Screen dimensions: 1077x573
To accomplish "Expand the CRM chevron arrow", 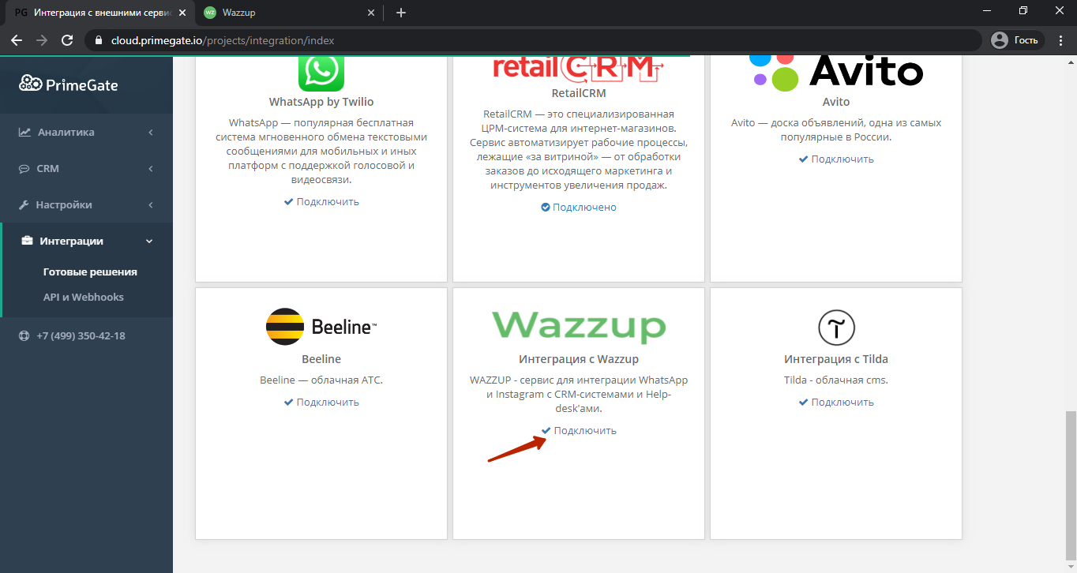I will tap(150, 168).
